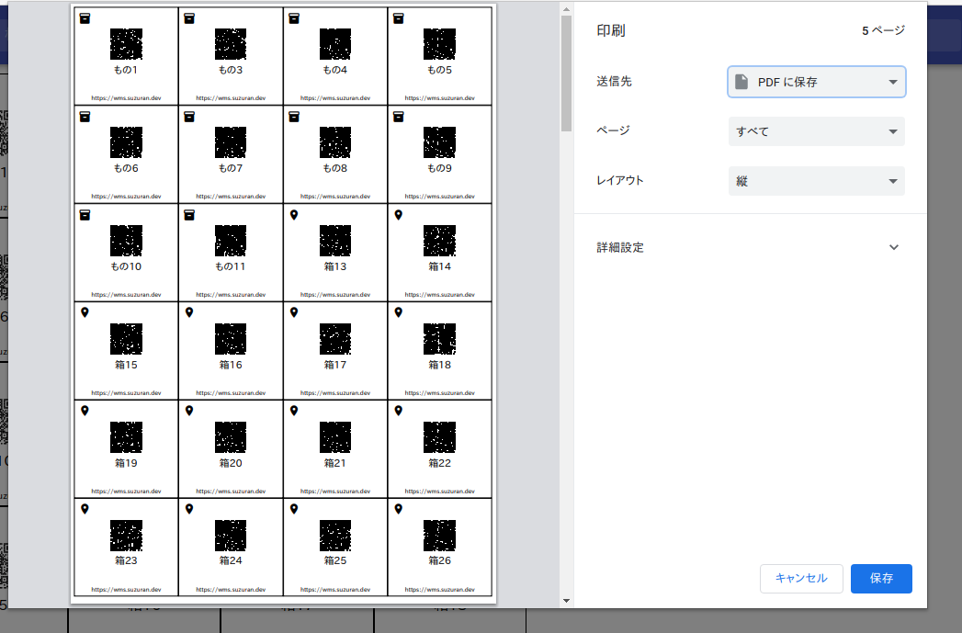962x633 pixels.
Task: Click the label text もの10
Action: tap(127, 266)
